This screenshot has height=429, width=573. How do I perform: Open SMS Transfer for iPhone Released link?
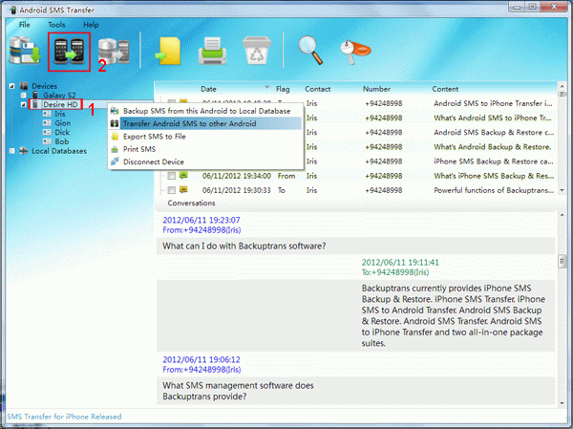[64, 417]
